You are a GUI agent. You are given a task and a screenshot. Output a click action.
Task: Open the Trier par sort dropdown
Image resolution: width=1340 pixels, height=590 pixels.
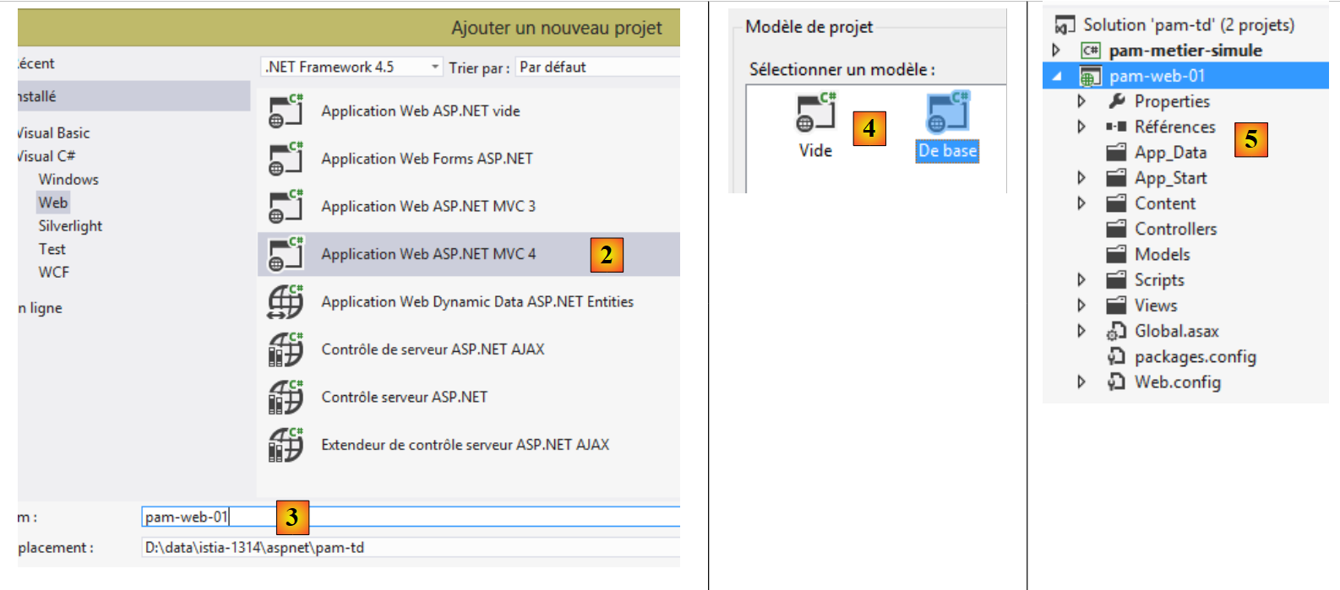(x=597, y=67)
